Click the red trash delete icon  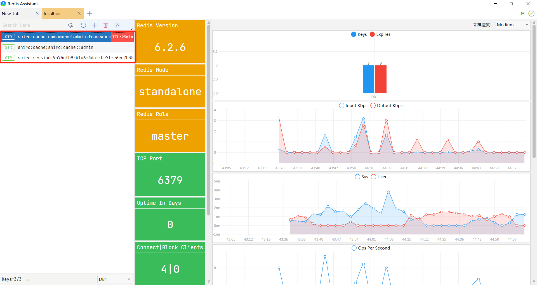tap(105, 25)
